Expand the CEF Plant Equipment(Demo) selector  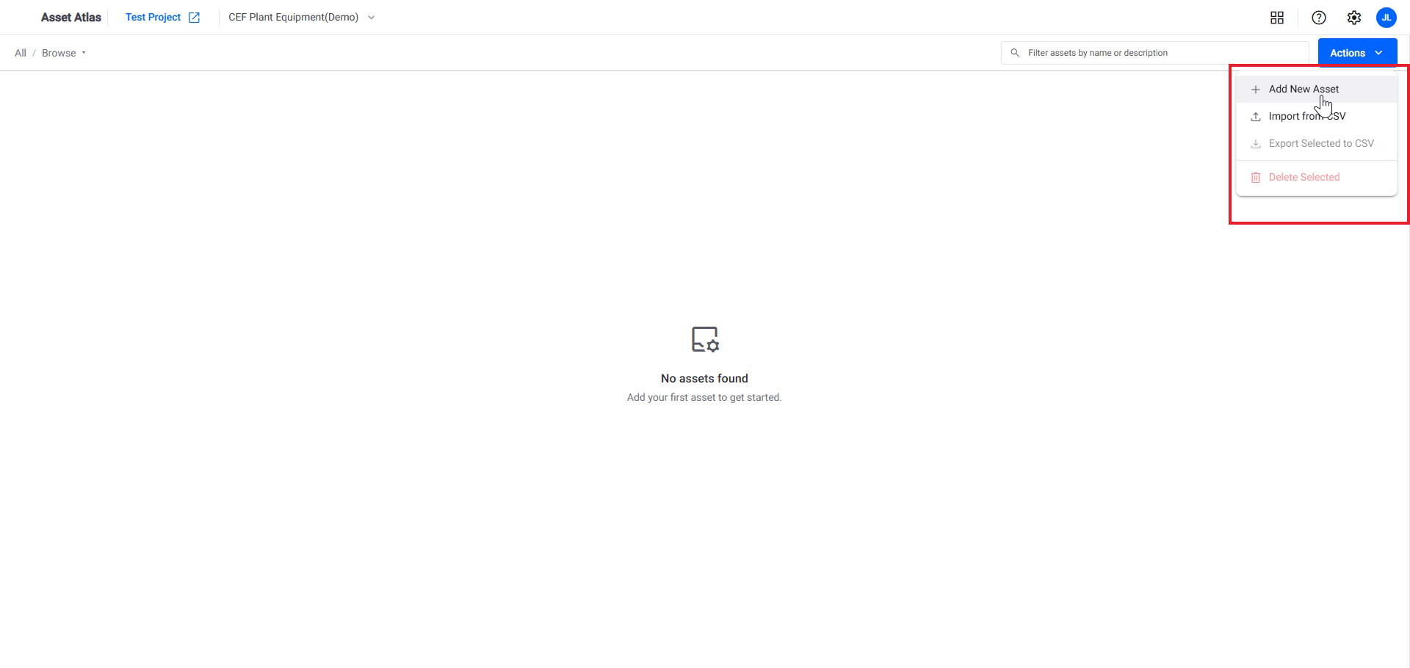302,18
